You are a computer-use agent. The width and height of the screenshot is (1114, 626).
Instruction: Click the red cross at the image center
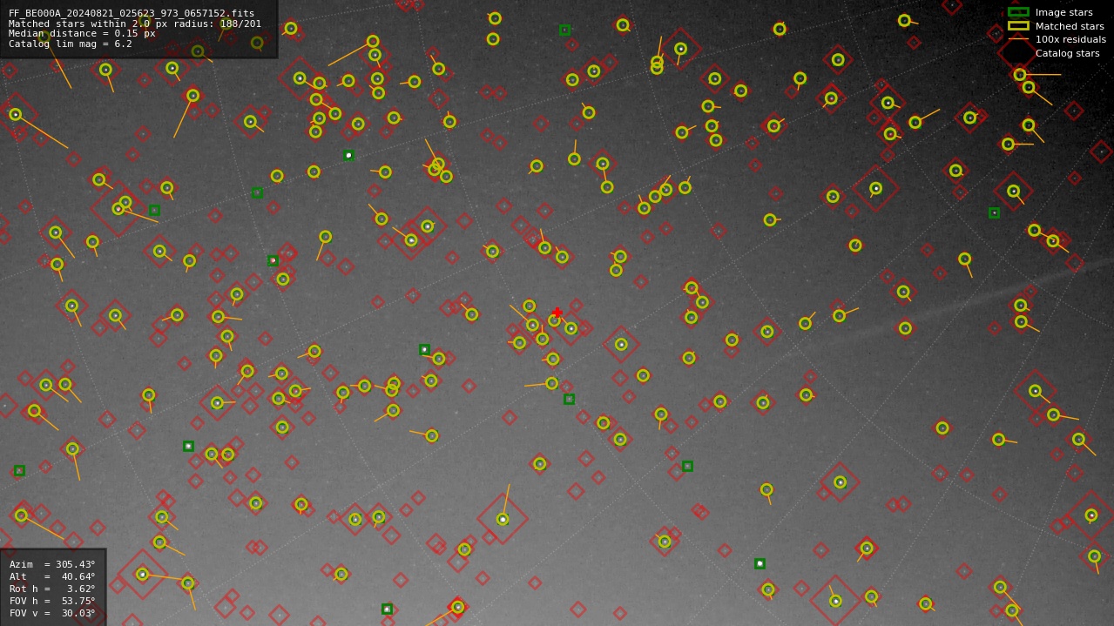click(557, 313)
